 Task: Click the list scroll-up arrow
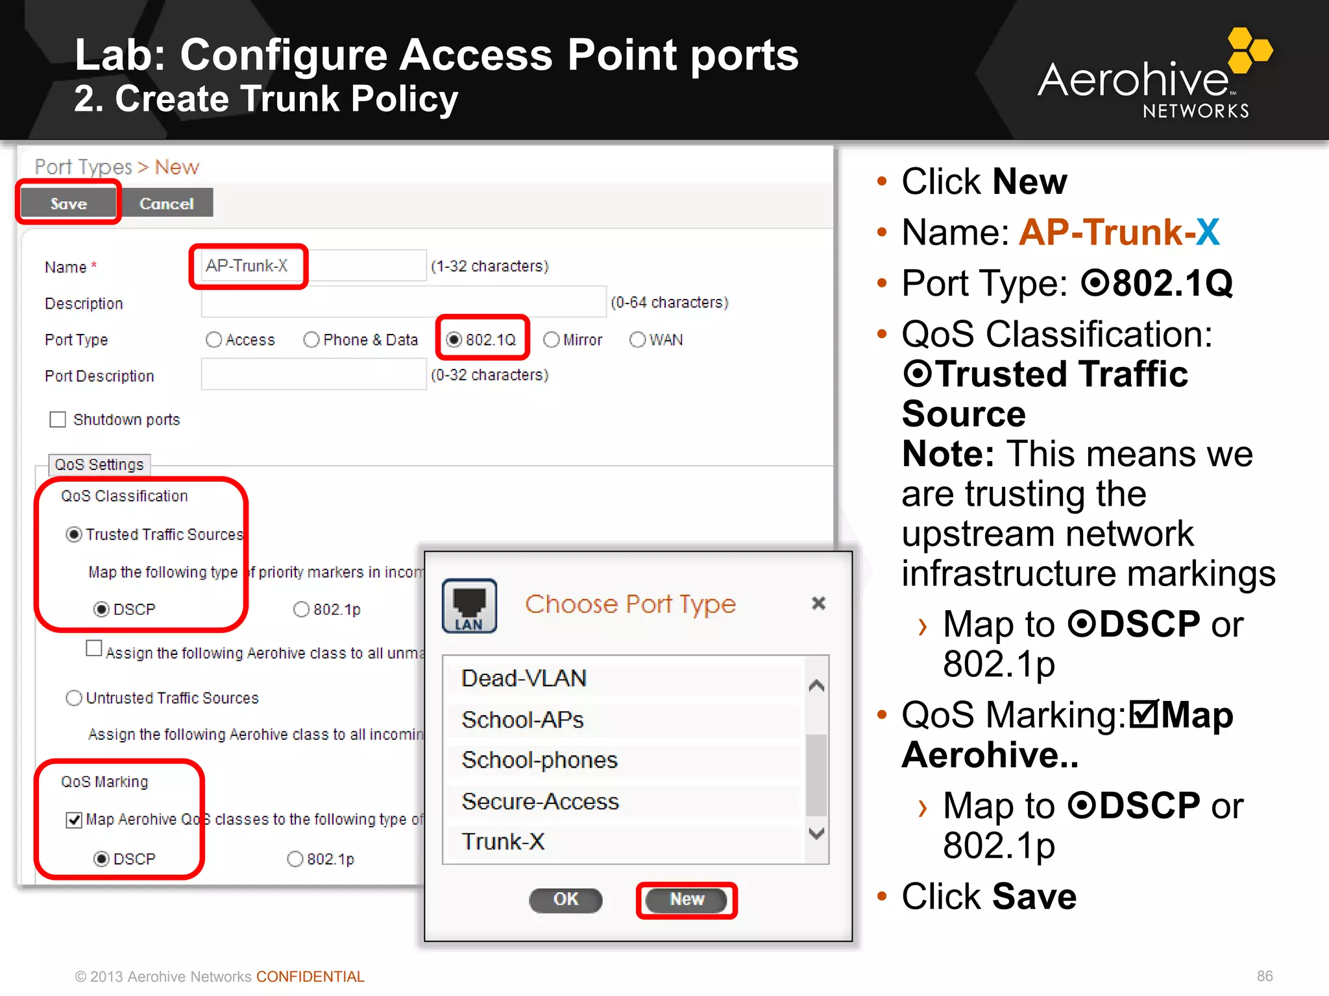[x=817, y=685]
